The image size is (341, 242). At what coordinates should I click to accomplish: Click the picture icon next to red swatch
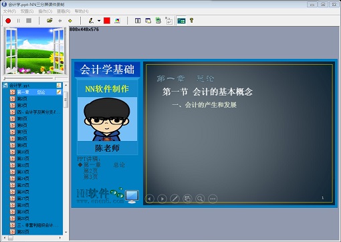(117, 21)
